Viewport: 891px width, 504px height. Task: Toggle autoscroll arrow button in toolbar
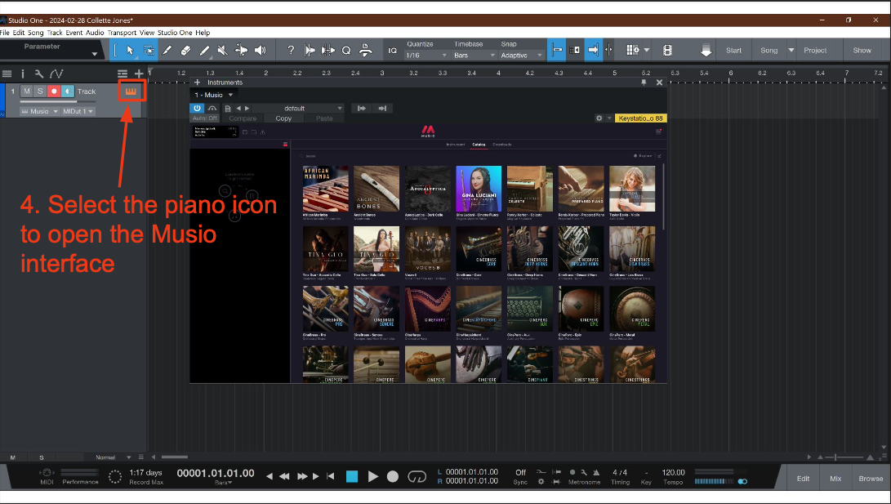pyautogui.click(x=593, y=50)
